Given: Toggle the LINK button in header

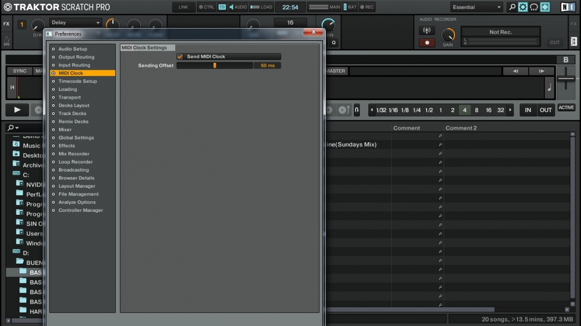Looking at the screenshot, I should [183, 7].
